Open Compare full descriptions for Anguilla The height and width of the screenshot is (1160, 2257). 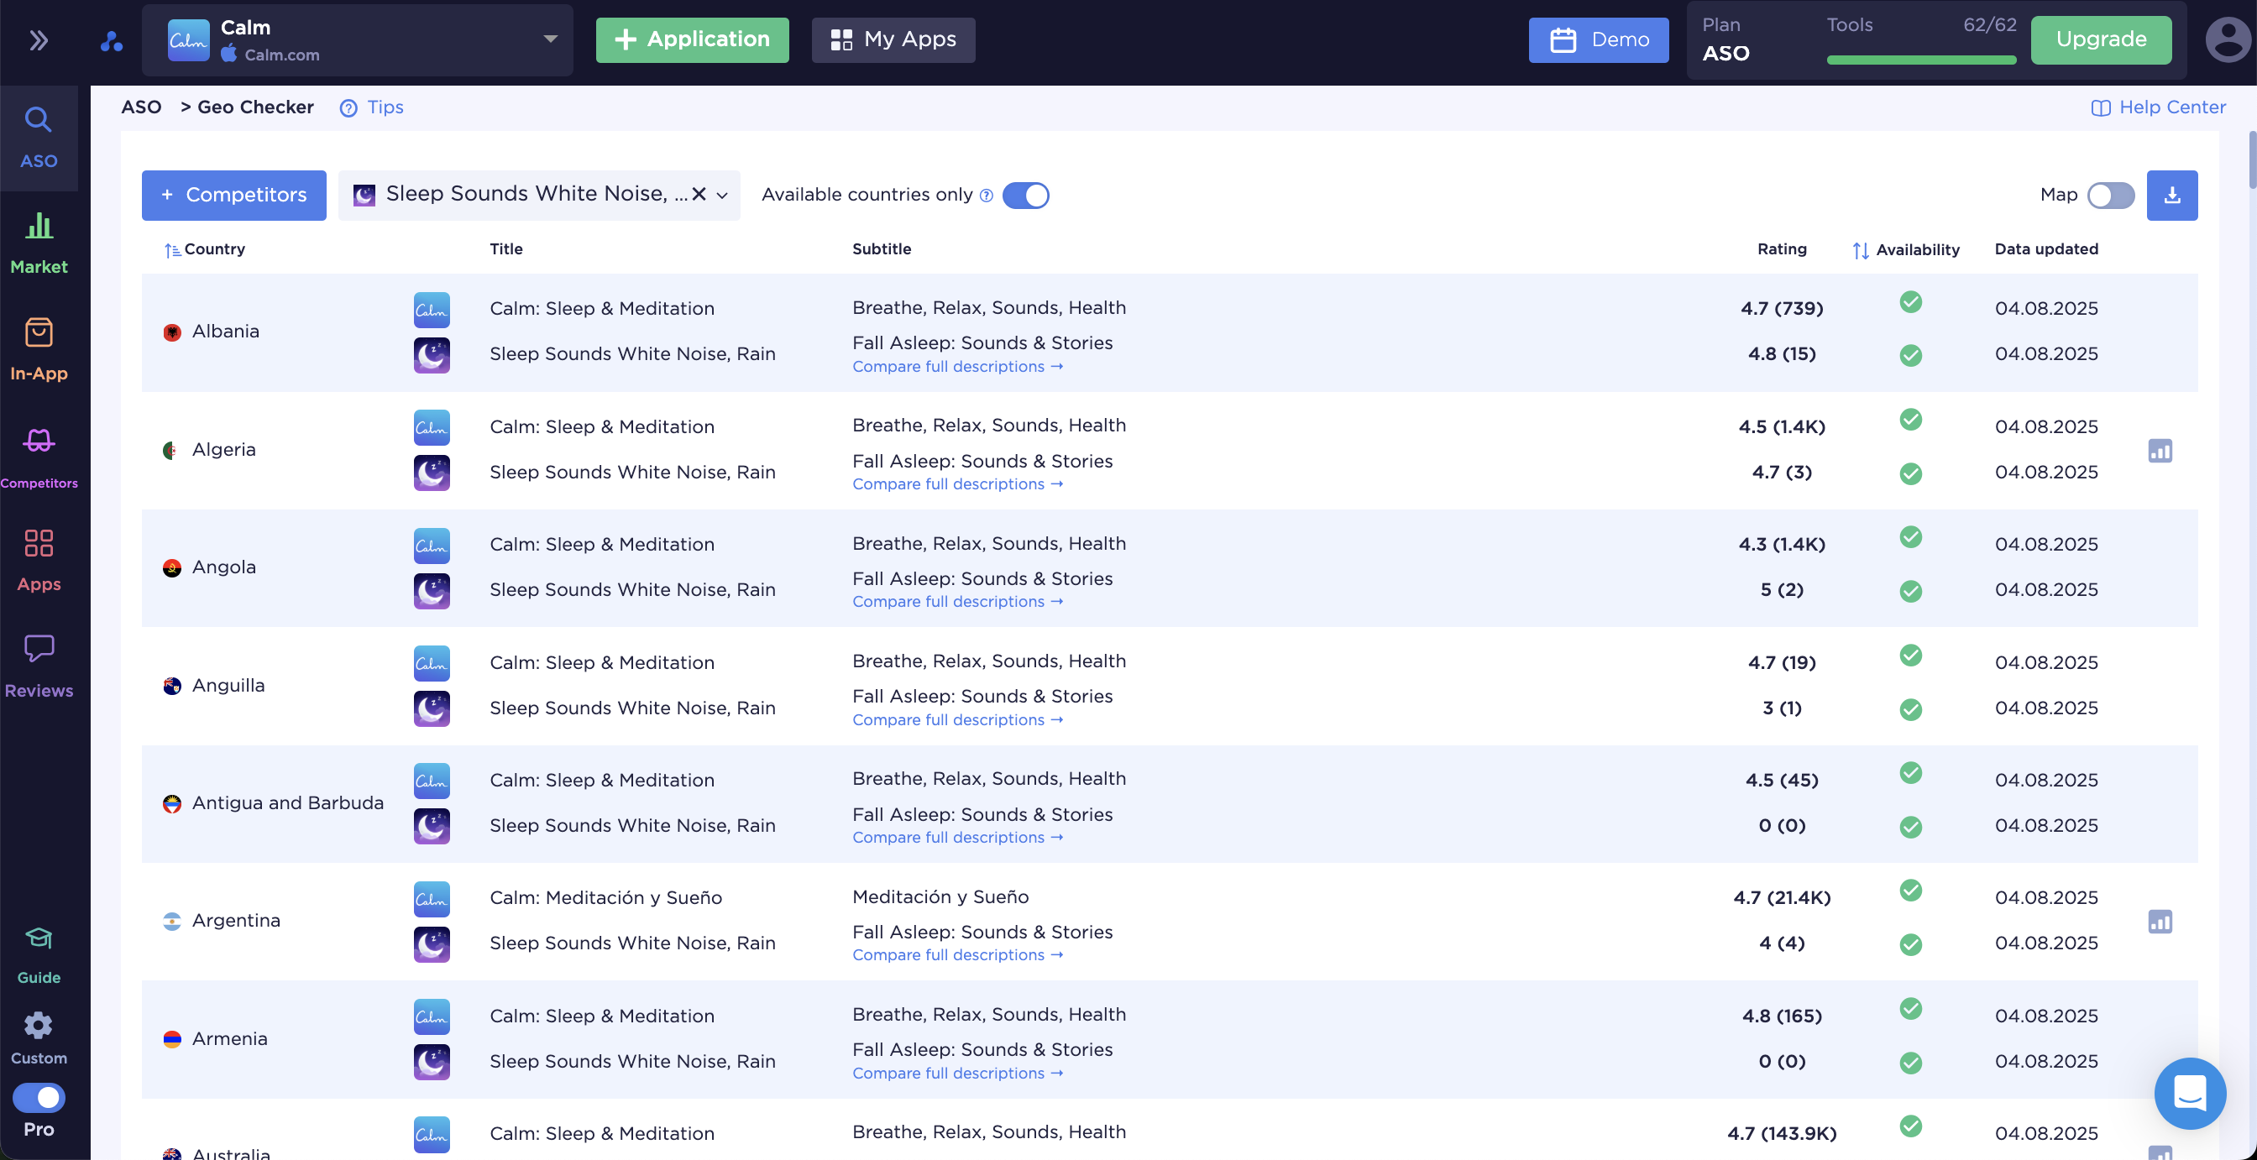point(958,719)
